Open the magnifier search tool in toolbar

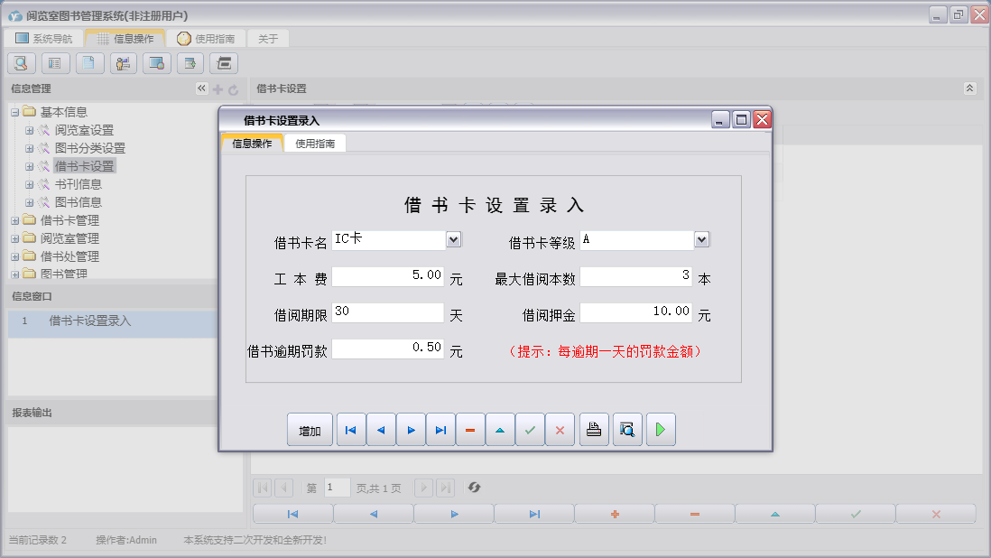coord(20,62)
